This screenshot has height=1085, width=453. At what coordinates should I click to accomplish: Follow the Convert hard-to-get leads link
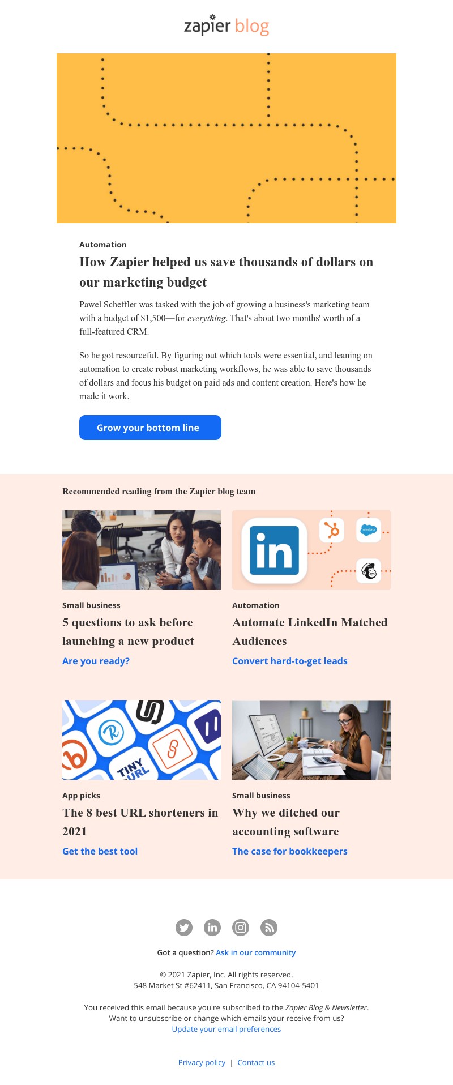pyautogui.click(x=290, y=661)
